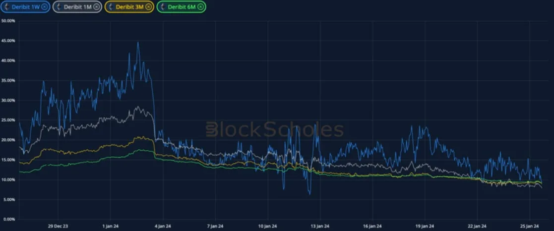Select the Deribit 1W legend label

click(x=26, y=6)
